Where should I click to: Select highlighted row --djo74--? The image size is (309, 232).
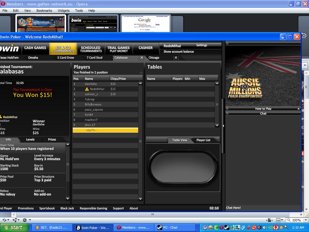(x=105, y=130)
